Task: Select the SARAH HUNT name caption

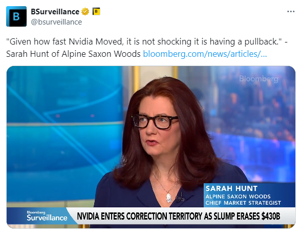Action: click(231, 188)
